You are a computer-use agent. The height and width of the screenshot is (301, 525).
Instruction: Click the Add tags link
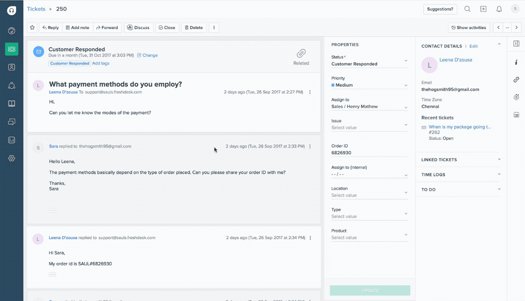pyautogui.click(x=100, y=64)
